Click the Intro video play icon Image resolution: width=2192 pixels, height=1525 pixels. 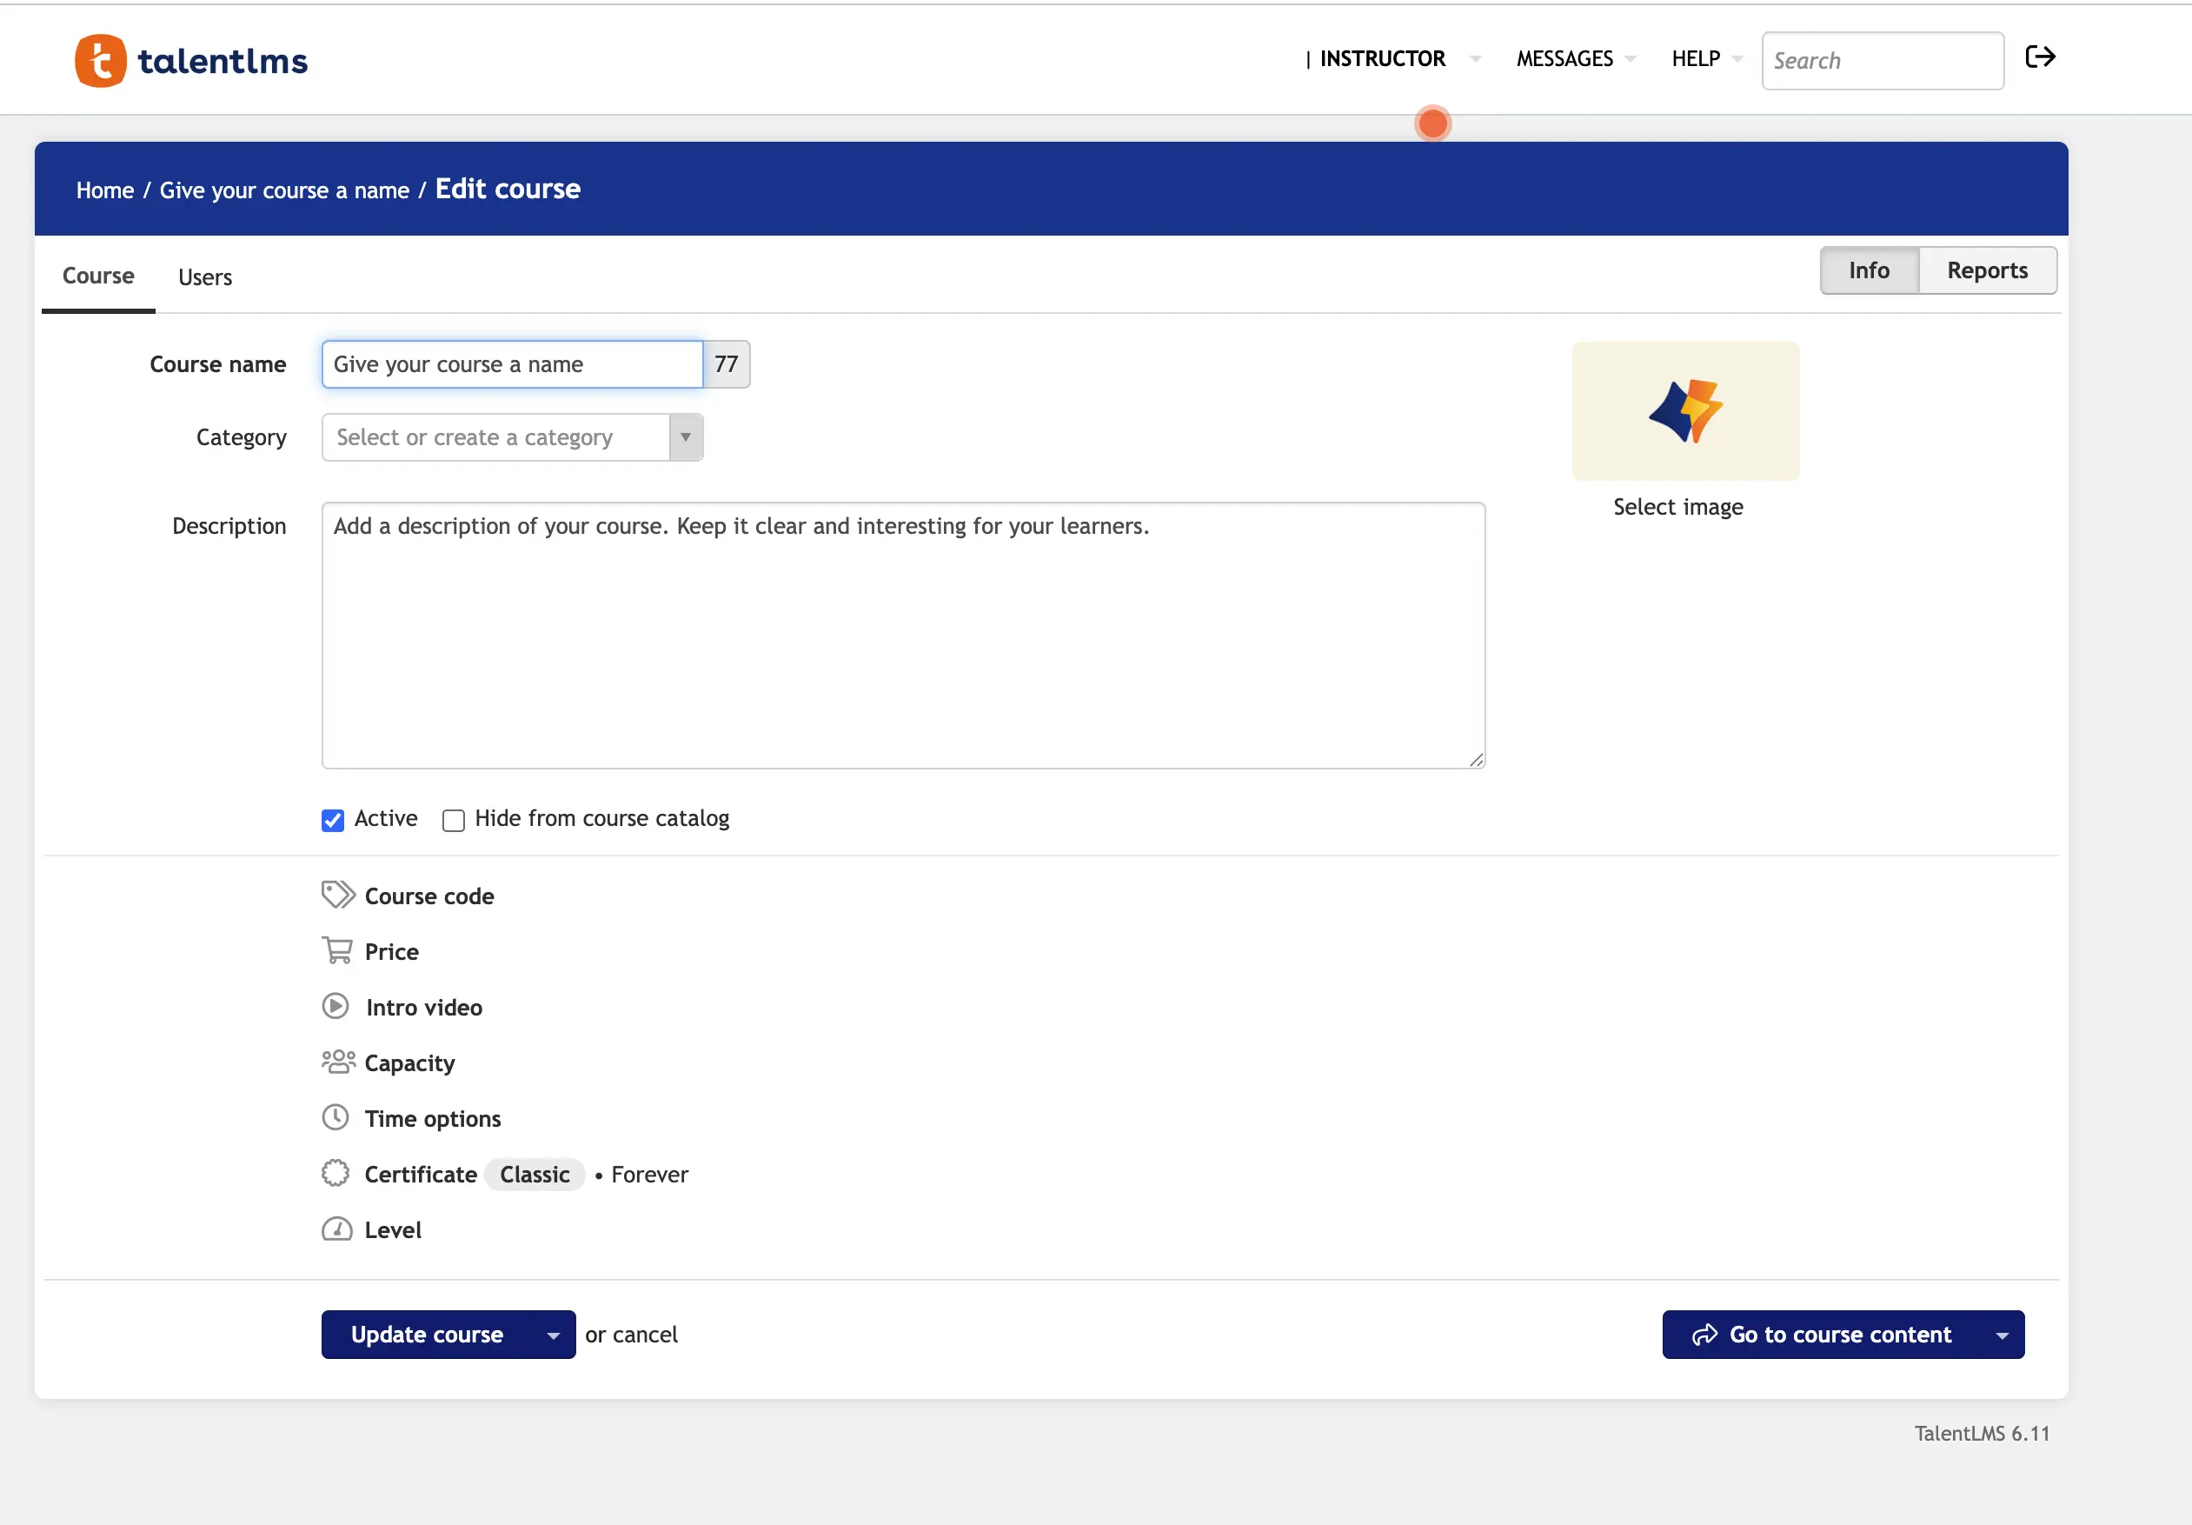click(335, 1006)
